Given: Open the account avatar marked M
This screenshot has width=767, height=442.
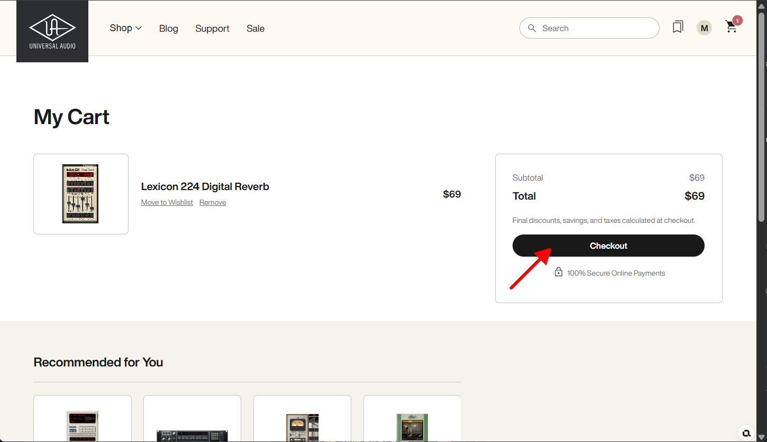Looking at the screenshot, I should (x=704, y=28).
